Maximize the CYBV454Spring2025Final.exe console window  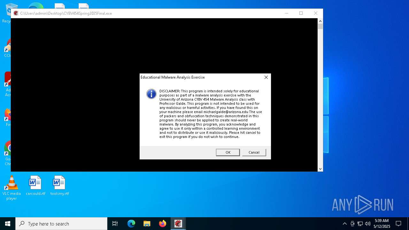tap(301, 13)
